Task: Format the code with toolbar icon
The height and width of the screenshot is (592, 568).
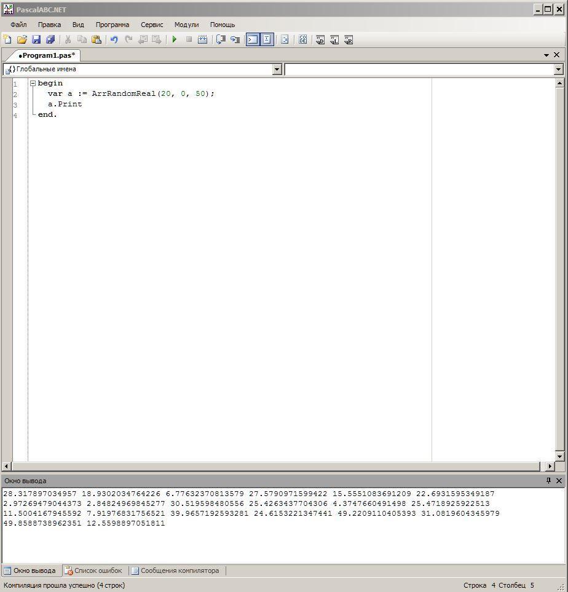Action: coord(285,39)
